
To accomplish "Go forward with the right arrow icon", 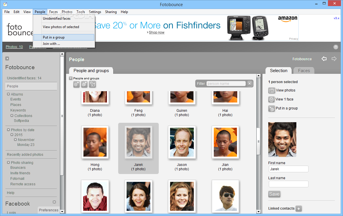I will click(x=334, y=58).
